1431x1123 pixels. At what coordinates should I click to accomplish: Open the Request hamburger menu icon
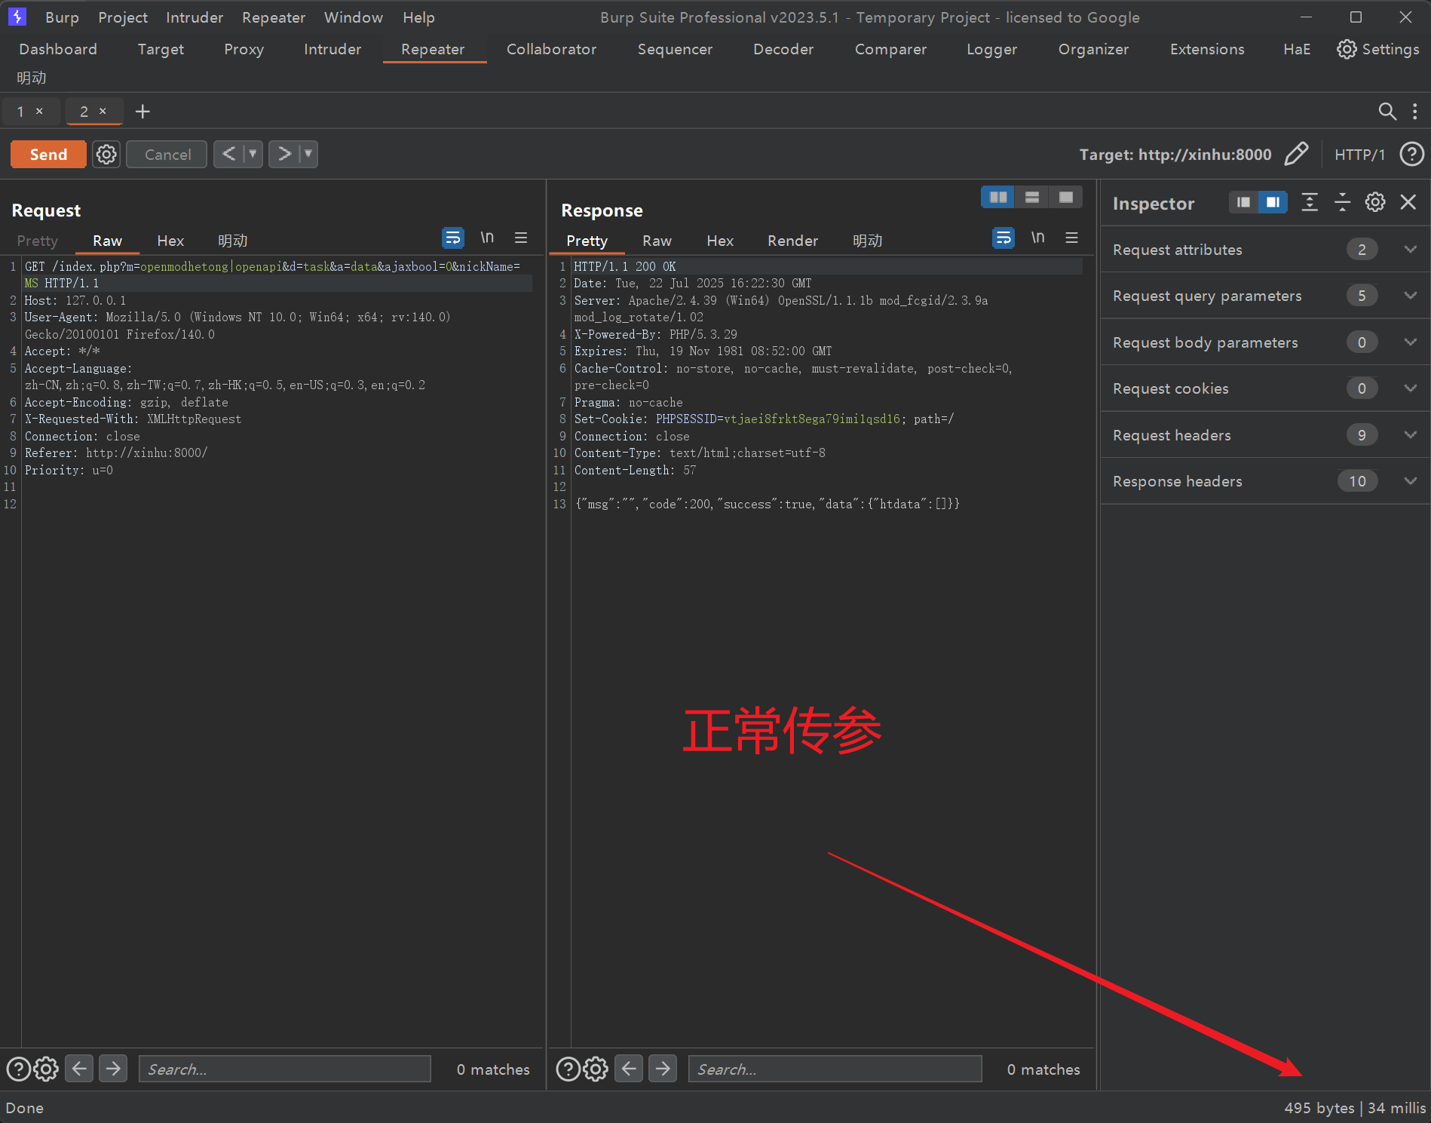pos(521,238)
